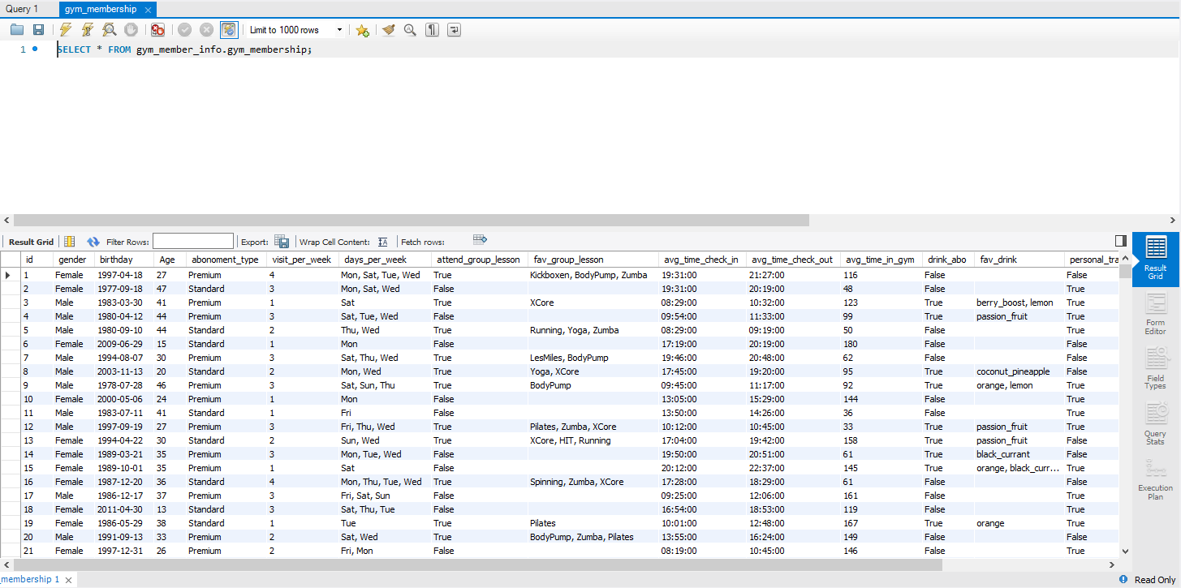Show Field Types panel

pos(1155,368)
